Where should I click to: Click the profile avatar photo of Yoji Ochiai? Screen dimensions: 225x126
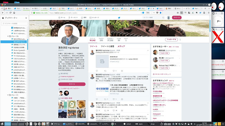pyautogui.click(x=69, y=35)
